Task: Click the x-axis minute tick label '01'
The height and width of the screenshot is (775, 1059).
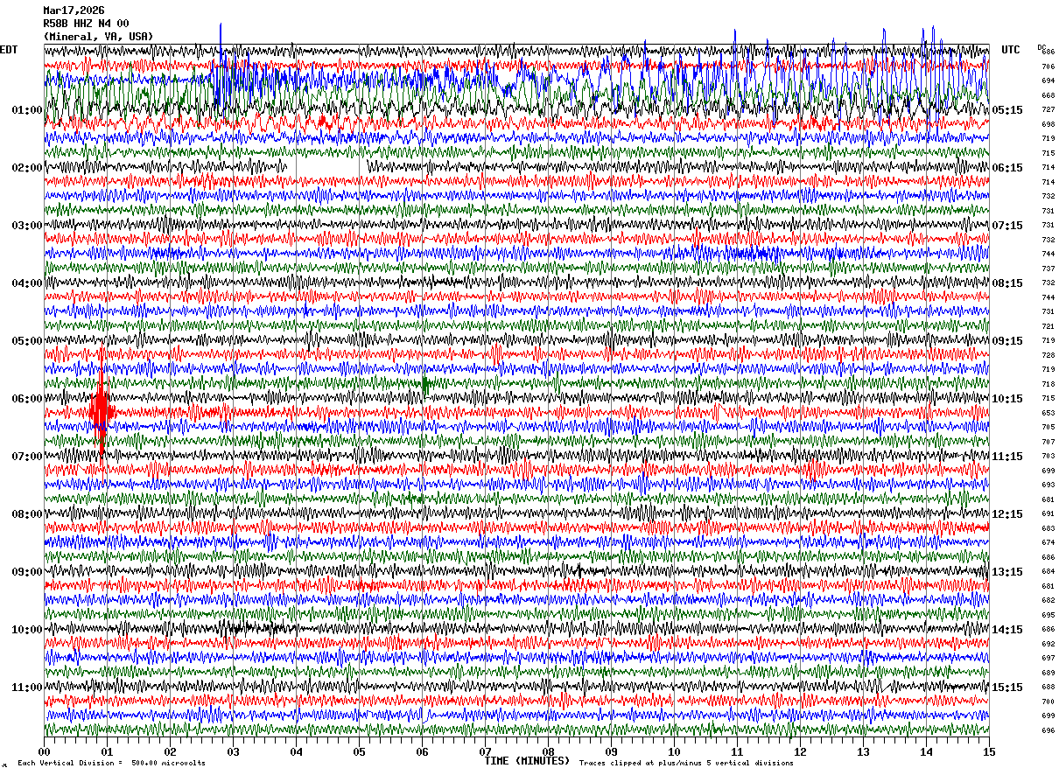Action: (107, 751)
